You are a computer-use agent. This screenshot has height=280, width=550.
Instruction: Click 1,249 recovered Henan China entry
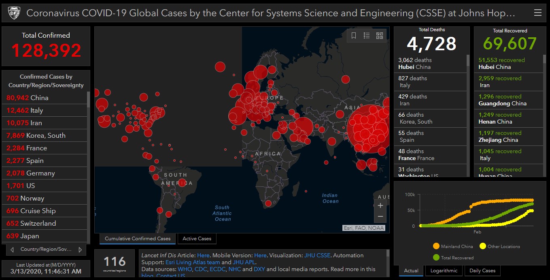[509, 118]
